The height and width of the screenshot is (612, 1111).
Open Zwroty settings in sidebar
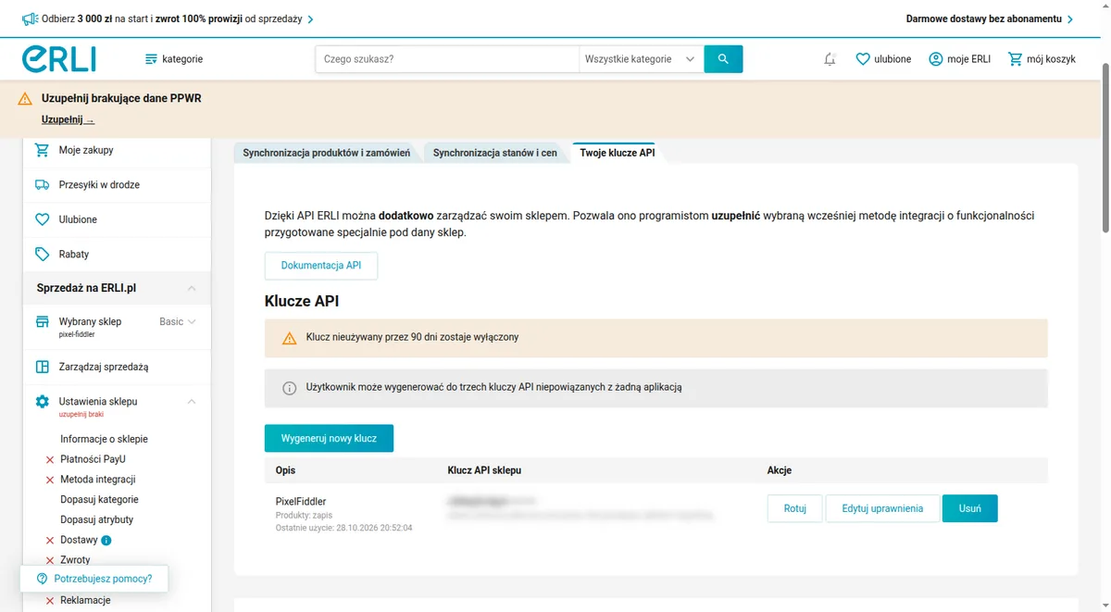click(75, 560)
